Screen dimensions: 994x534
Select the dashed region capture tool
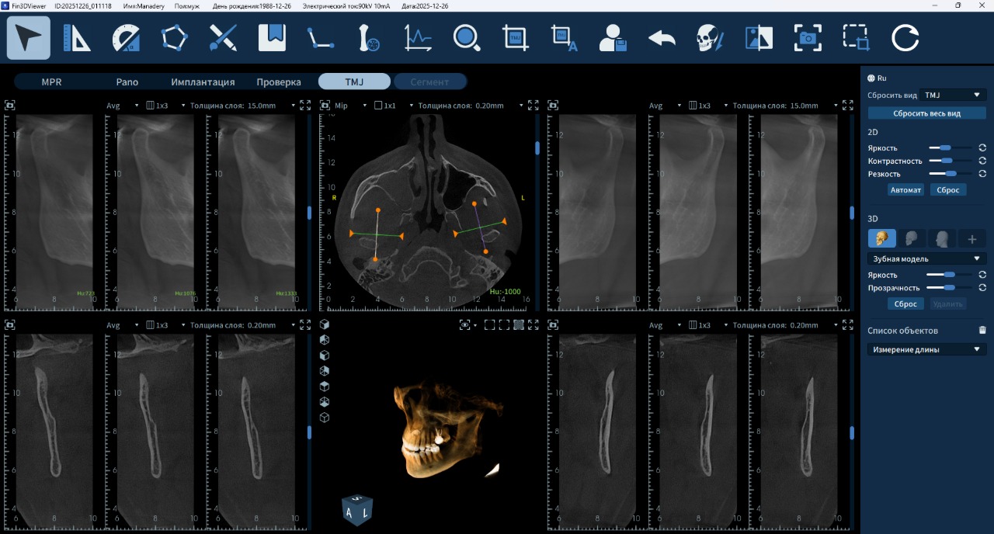tap(857, 38)
